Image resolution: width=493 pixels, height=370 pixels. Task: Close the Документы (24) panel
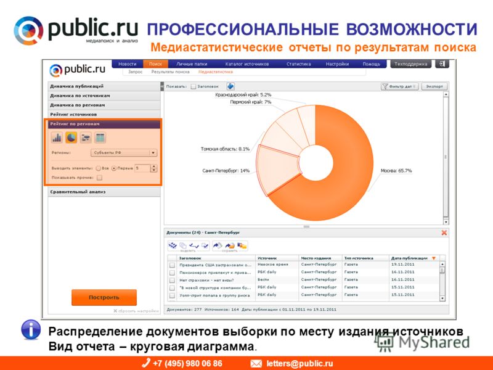(444, 232)
